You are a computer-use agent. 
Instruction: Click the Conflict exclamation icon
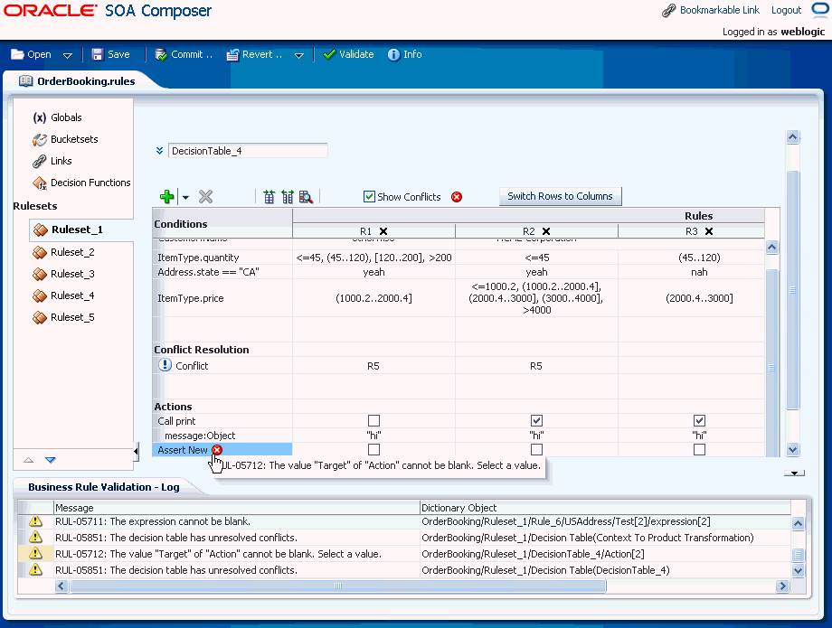pos(165,365)
